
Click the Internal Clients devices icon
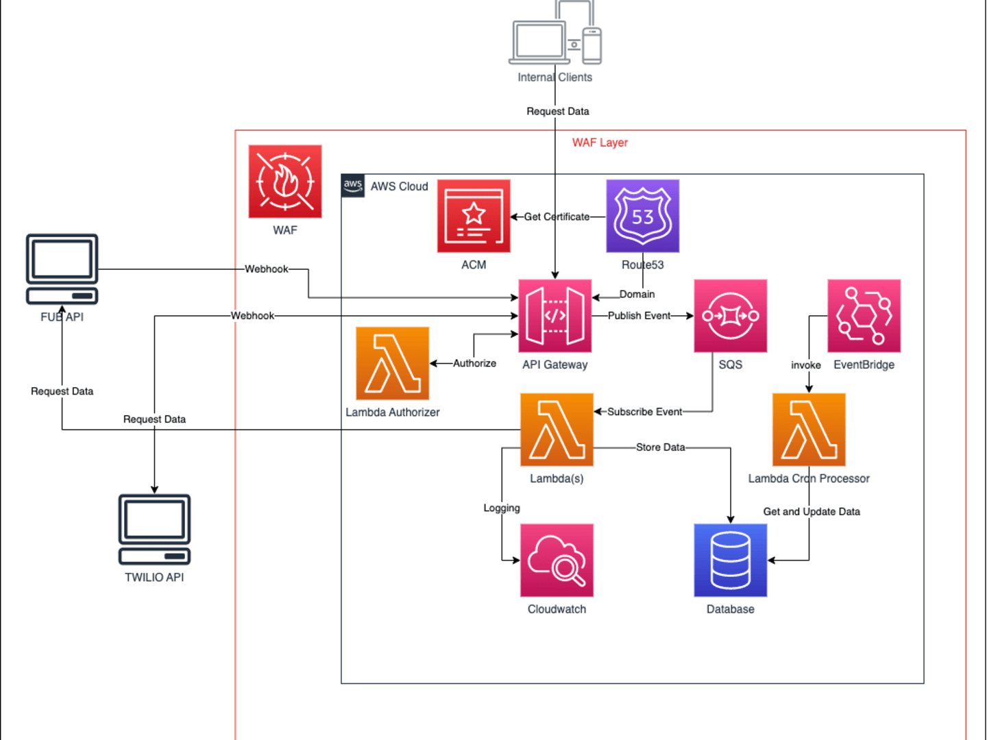pos(555,32)
